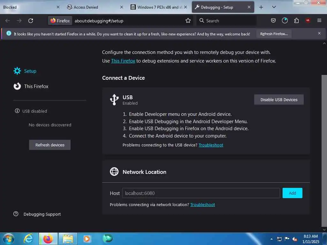Click Disable USB Devices button
Image resolution: width=327 pixels, height=245 pixels.
279,100
